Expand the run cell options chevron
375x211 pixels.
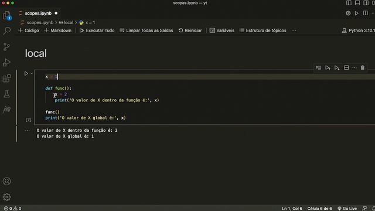pyautogui.click(x=32, y=73)
